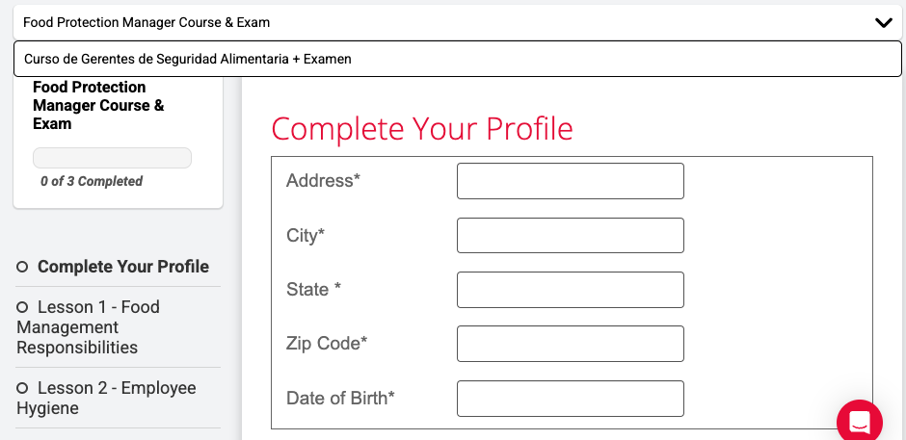Screen dimensions: 906x440
Task: Click the Address field label
Action: [323, 181]
